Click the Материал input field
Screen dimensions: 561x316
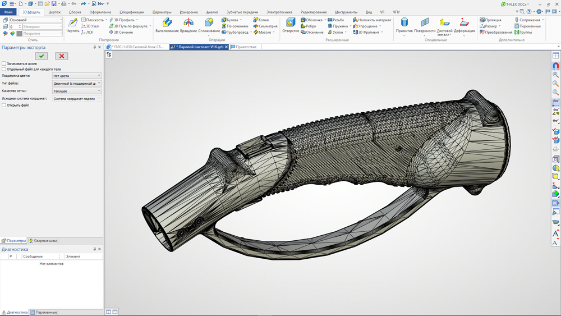pyautogui.click(x=42, y=26)
